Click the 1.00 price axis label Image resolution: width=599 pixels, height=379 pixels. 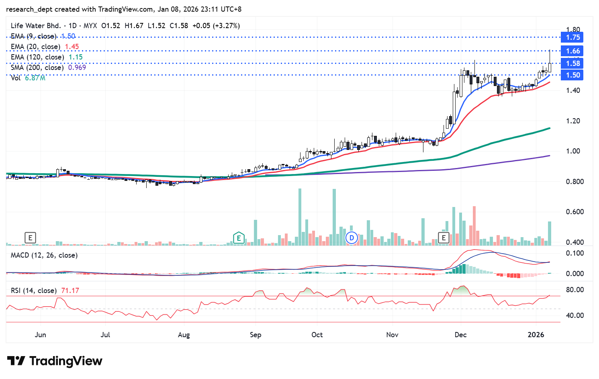(x=573, y=151)
